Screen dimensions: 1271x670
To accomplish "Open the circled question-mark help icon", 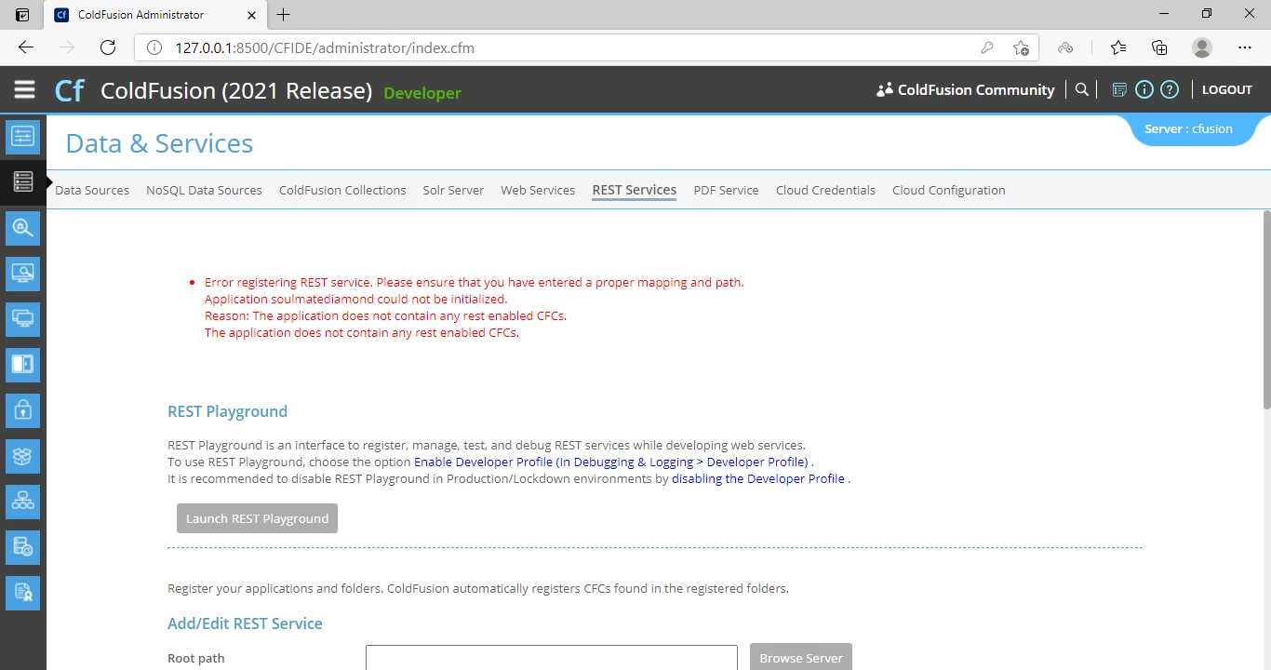I will (x=1170, y=89).
